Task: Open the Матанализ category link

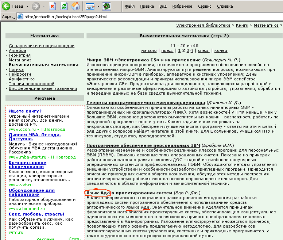Action: 20,60
